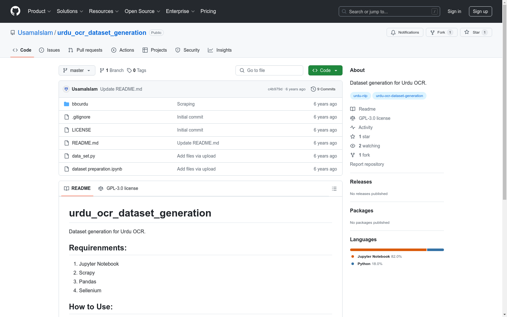This screenshot has width=507, height=317.
Task: Click the star icon in Star button
Action: point(467,32)
